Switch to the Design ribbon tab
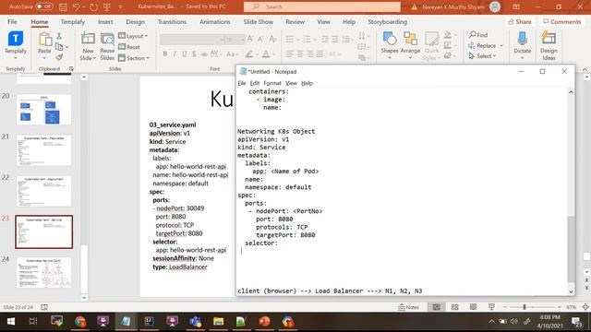The image size is (591, 332). (136, 22)
